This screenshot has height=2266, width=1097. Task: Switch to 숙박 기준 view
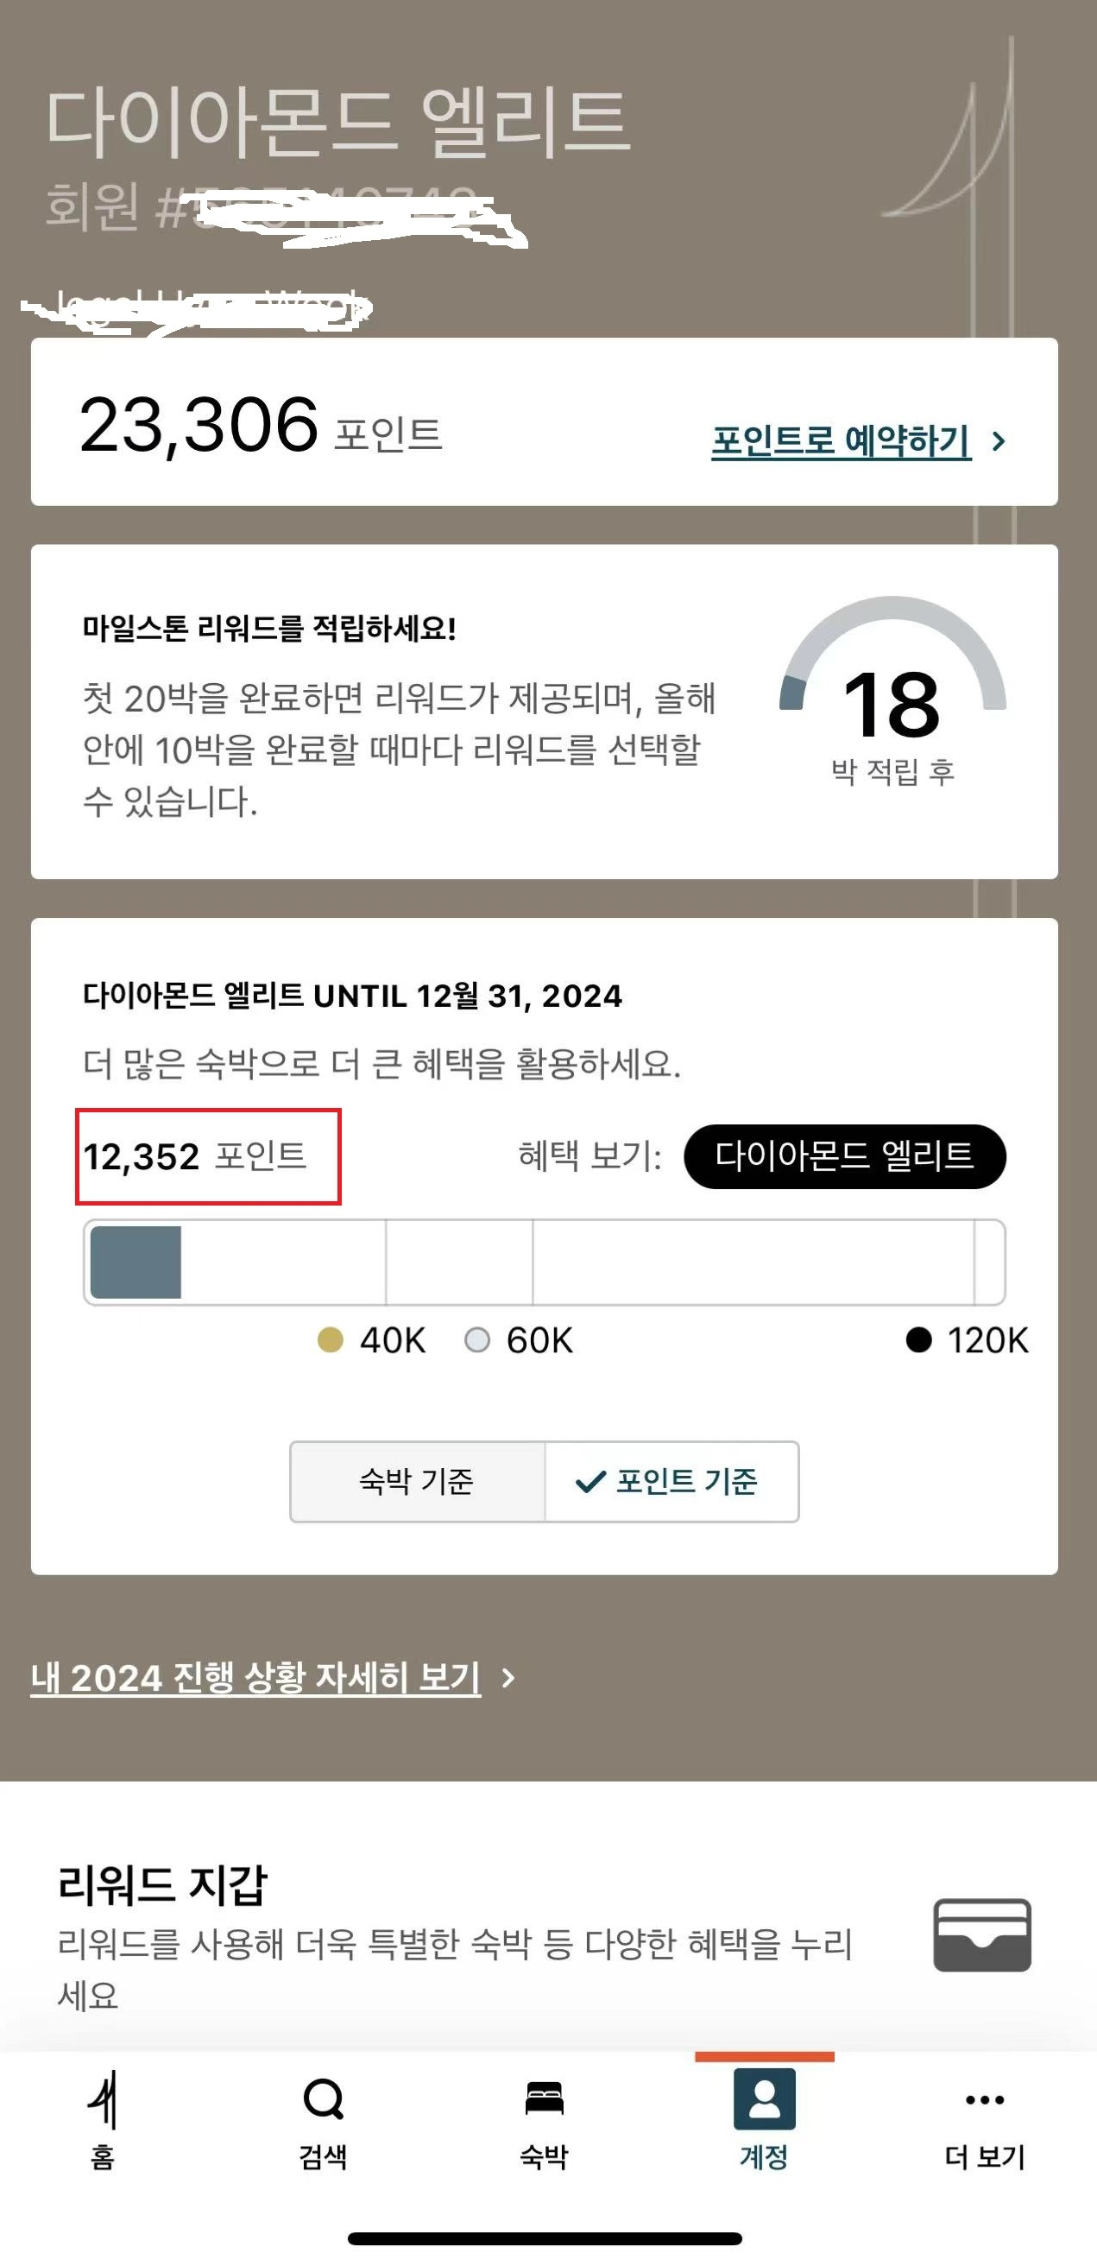417,1481
